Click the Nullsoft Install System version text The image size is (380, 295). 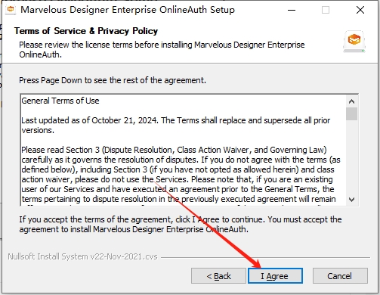82,256
